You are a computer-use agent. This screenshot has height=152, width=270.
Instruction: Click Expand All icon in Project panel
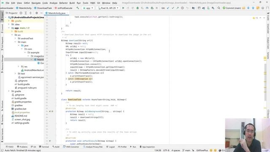point(26,13)
